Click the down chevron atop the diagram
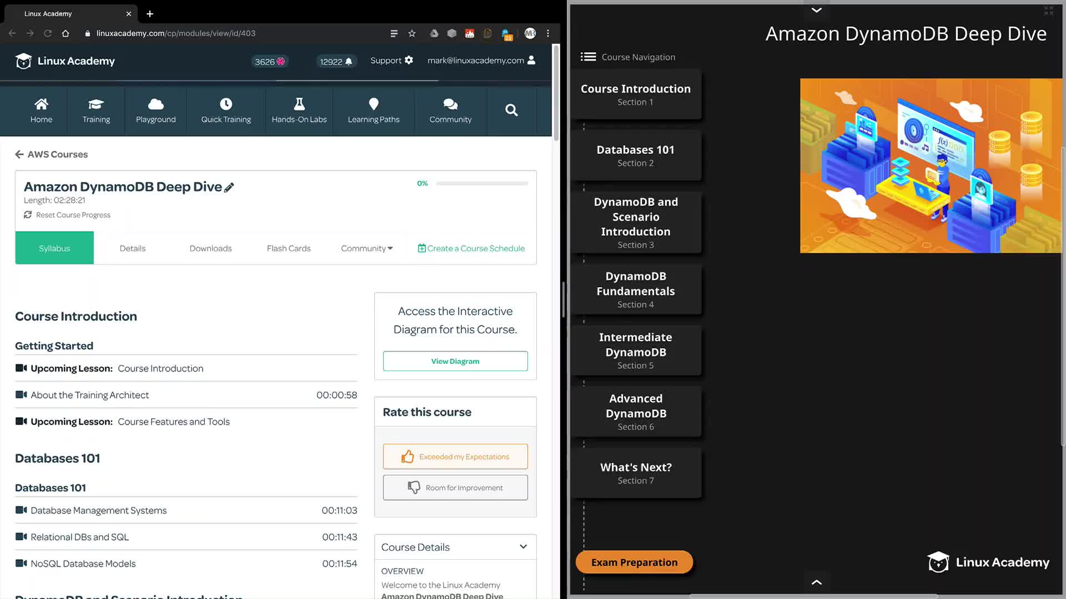The height and width of the screenshot is (599, 1066). coord(816,10)
